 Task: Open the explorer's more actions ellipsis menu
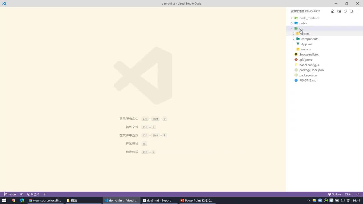pos(358,11)
